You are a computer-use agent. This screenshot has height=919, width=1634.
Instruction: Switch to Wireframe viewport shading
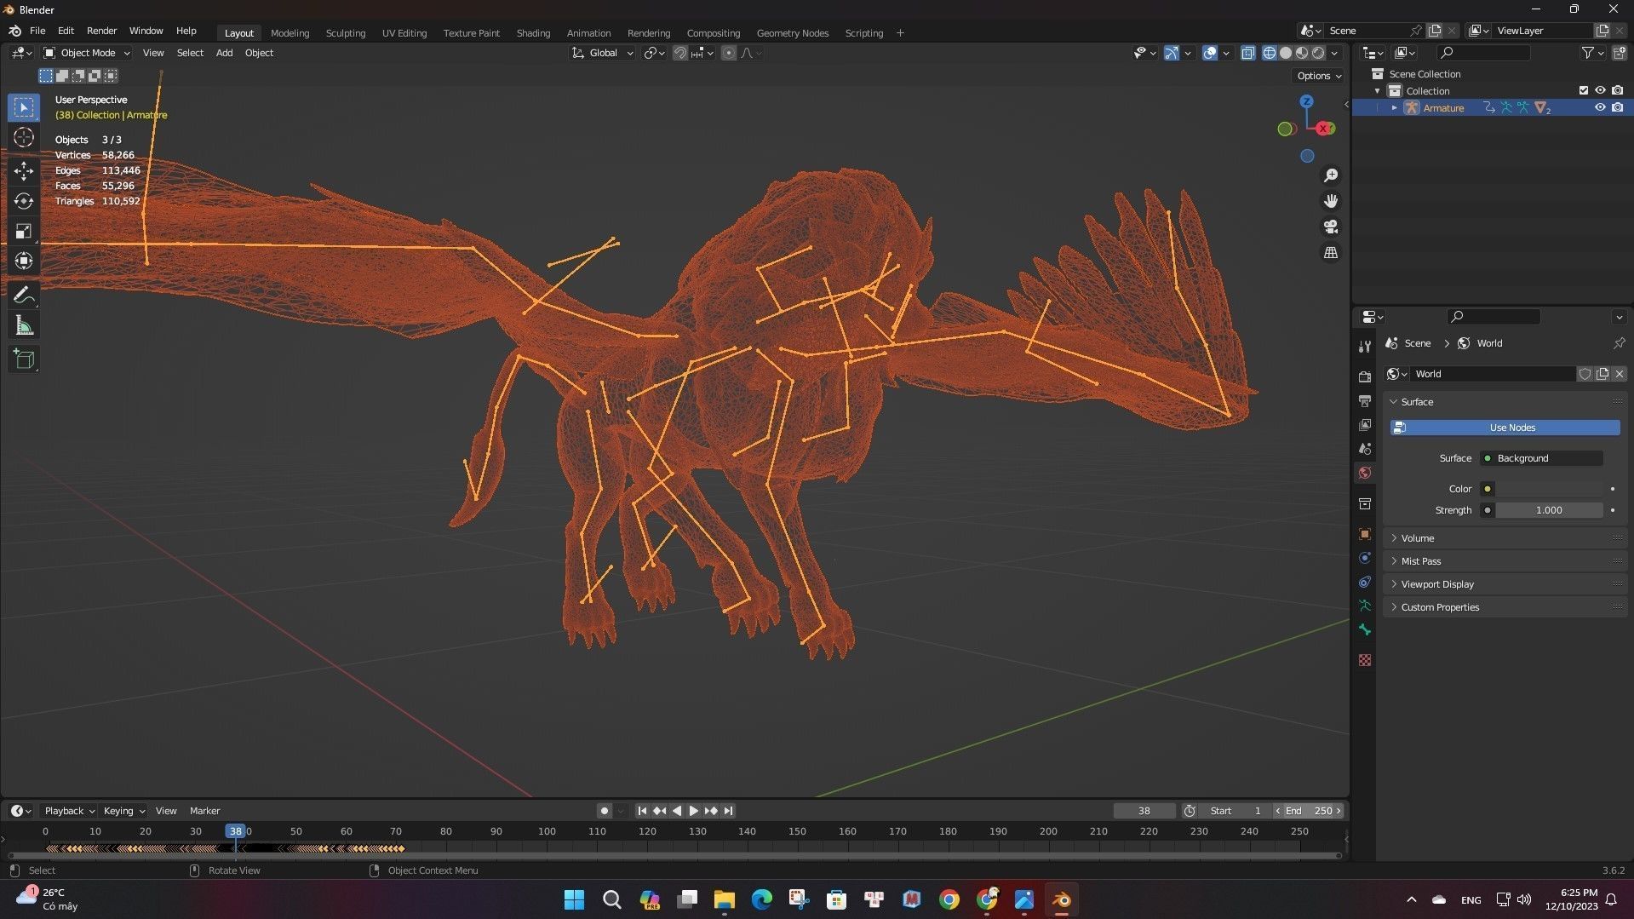point(1270,53)
